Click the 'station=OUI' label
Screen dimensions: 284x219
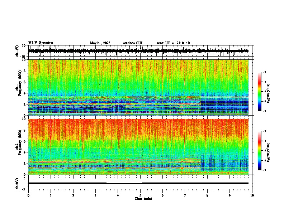click(133, 43)
